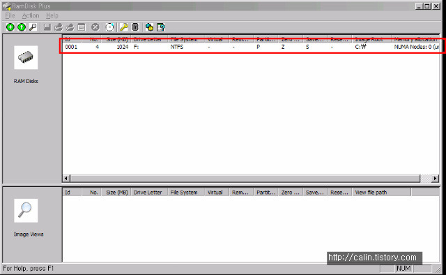
Task: Click the F: drive letter cell
Action: click(137, 47)
